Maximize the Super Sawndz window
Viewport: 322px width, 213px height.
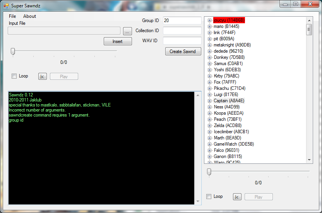(296, 4)
